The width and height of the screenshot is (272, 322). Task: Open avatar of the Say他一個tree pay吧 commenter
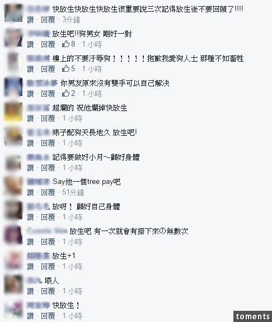coord(13,186)
